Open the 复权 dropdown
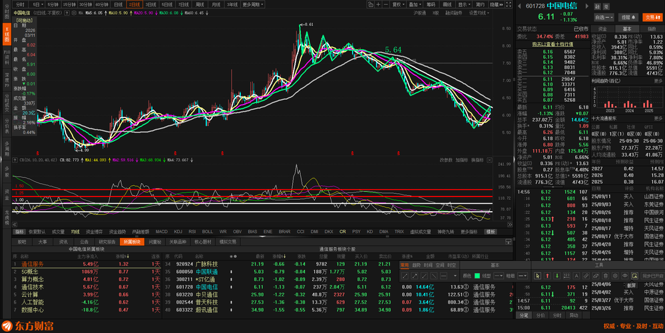Viewport: 665px width, 333px height. (398, 5)
